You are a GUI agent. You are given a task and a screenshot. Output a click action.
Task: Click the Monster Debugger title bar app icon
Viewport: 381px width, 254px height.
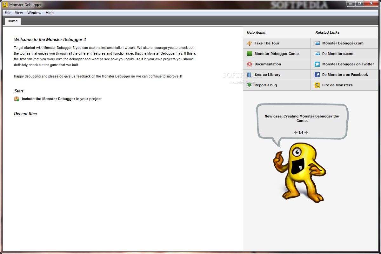pos(5,5)
